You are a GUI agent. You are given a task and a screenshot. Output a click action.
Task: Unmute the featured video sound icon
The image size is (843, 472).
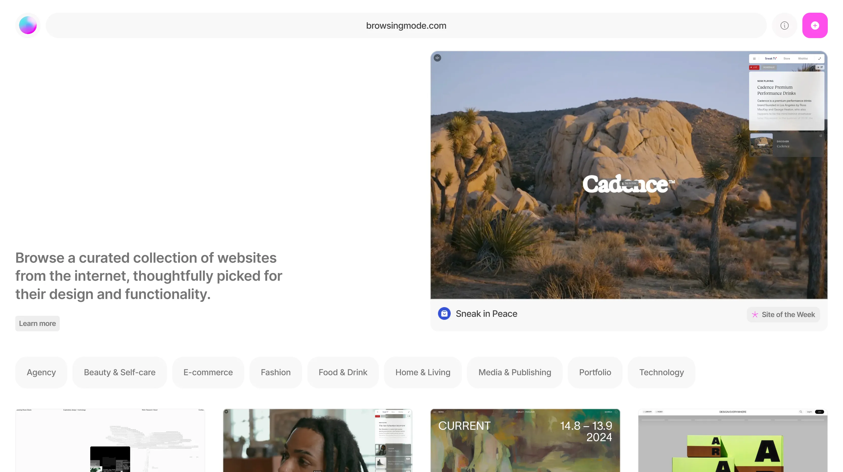(x=437, y=58)
